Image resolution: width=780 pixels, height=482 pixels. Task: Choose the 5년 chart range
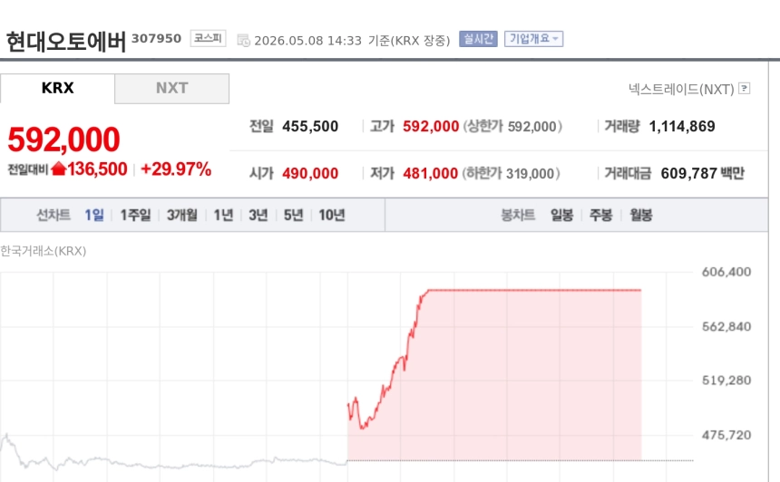(x=294, y=215)
